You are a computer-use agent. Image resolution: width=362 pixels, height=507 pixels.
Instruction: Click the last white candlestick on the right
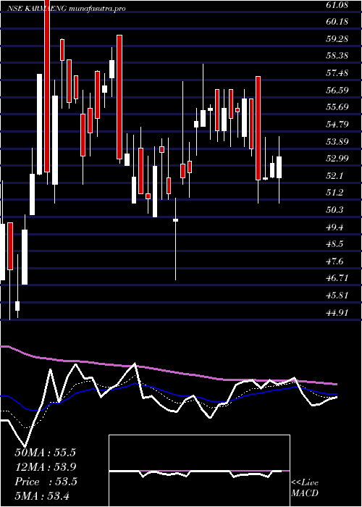click(x=279, y=167)
